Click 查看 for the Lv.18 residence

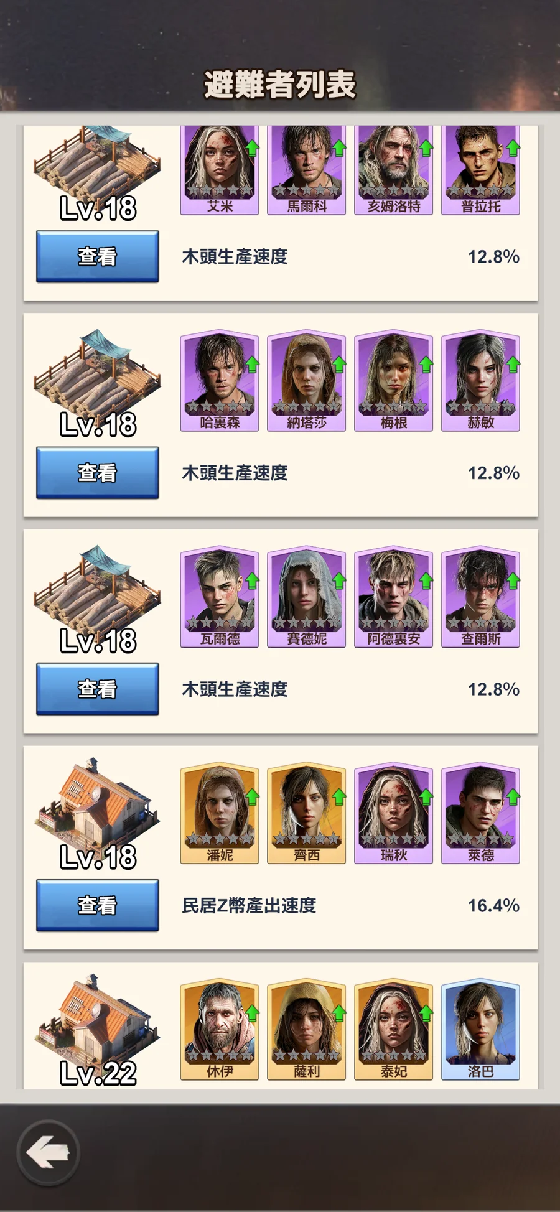[x=98, y=905]
